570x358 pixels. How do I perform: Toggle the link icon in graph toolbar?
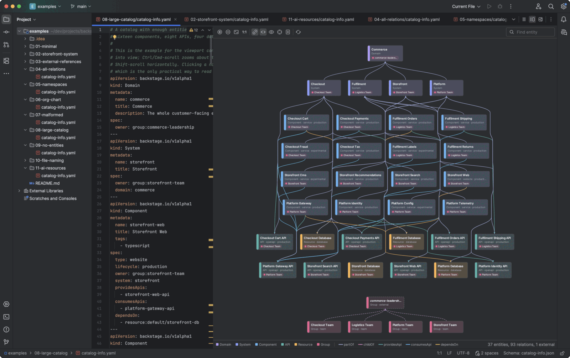(255, 32)
